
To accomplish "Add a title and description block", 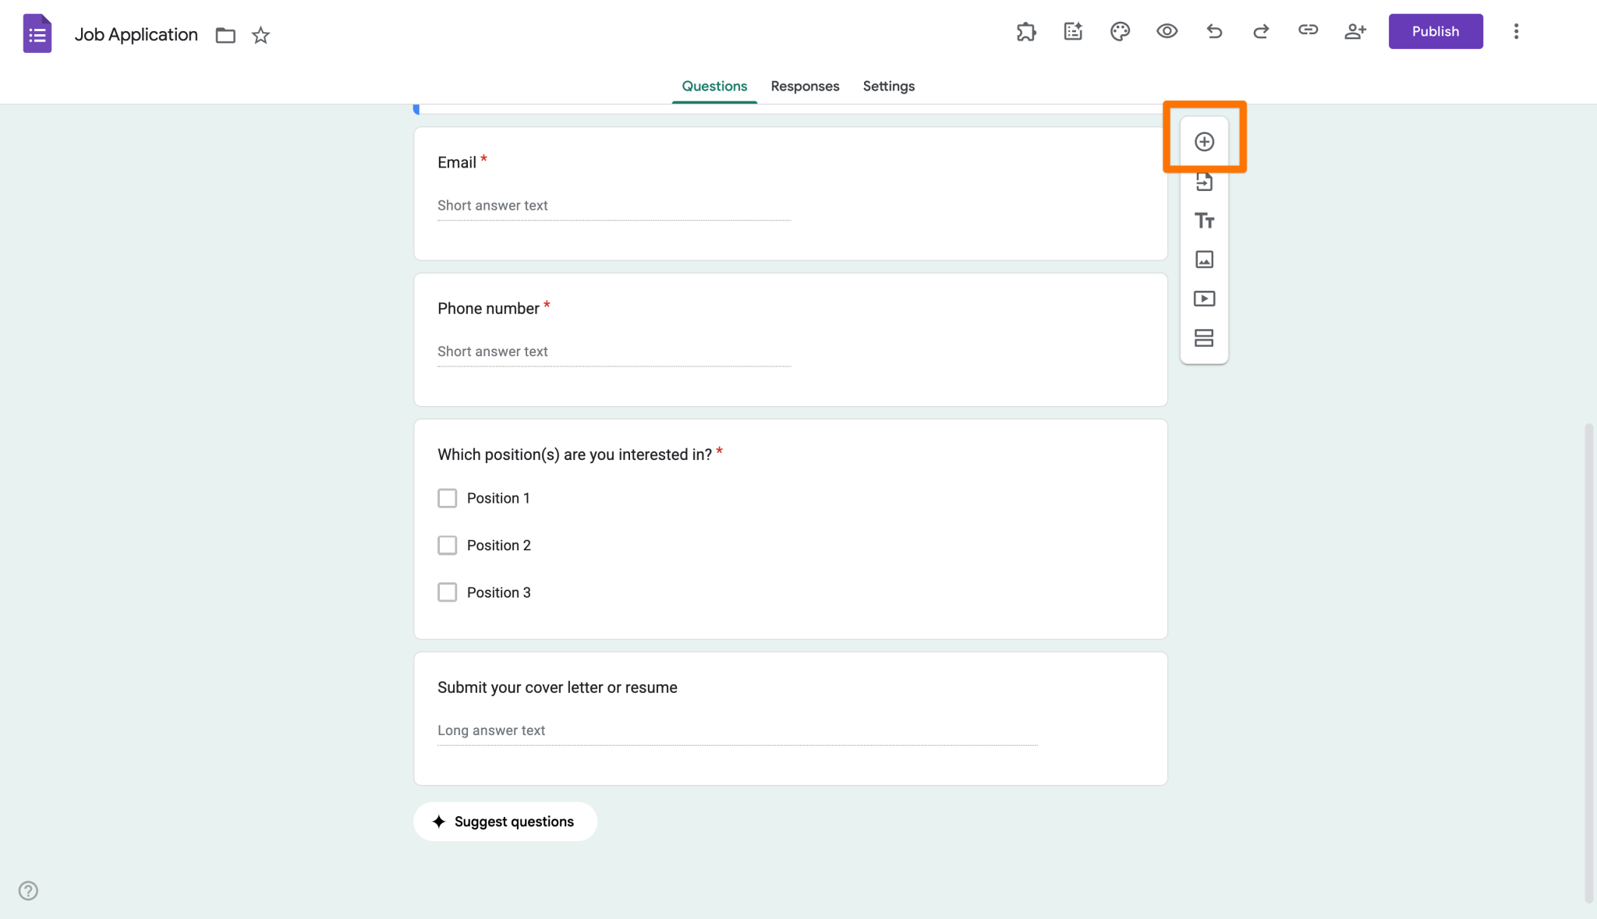I will click(x=1204, y=221).
